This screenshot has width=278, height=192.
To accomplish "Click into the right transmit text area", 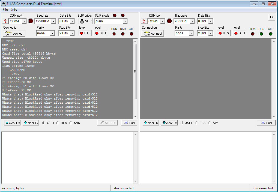I will (206, 158).
